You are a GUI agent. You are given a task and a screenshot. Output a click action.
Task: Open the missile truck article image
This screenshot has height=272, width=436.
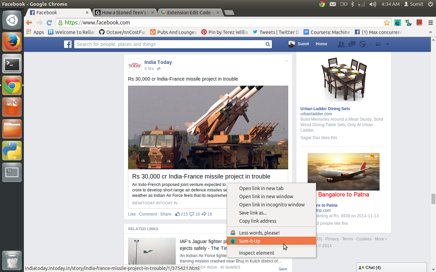pyautogui.click(x=208, y=128)
